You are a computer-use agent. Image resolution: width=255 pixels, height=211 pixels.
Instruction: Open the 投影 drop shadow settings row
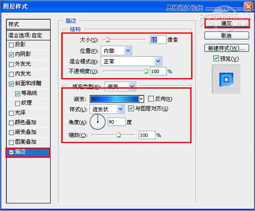click(x=28, y=45)
